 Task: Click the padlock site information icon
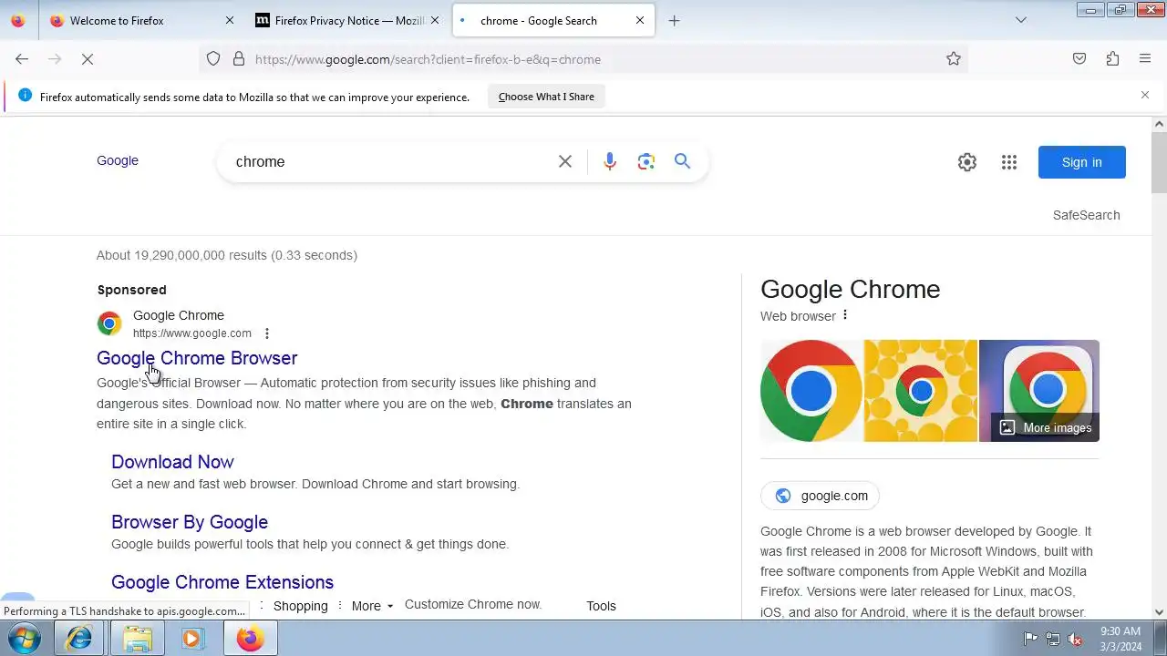(239, 59)
